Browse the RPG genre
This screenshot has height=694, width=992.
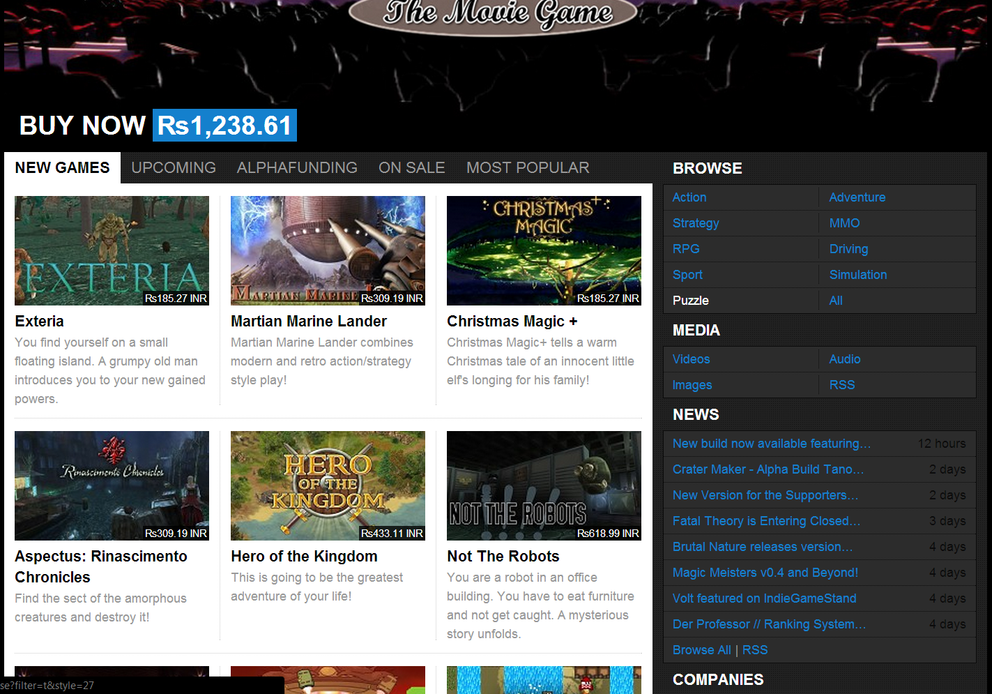686,249
